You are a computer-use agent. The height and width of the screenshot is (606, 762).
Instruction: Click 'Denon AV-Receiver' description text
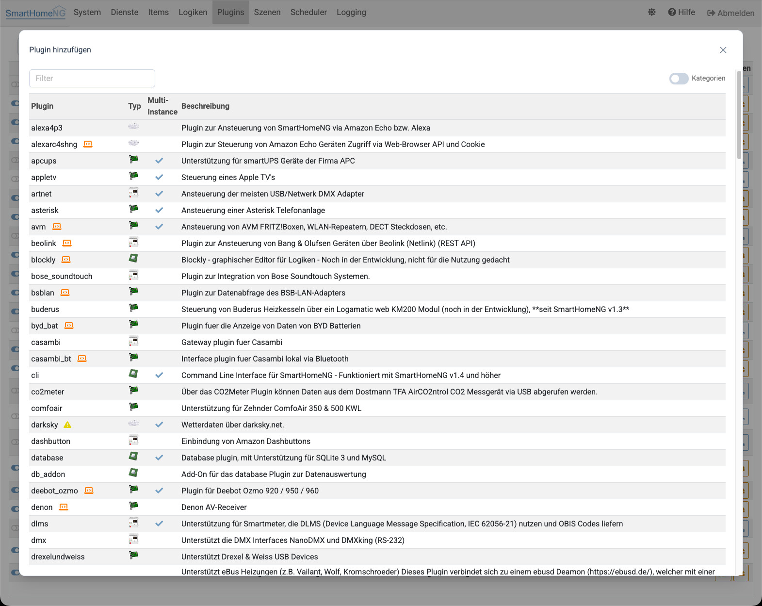[x=214, y=508]
